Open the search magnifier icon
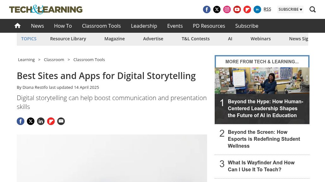 click(312, 9)
